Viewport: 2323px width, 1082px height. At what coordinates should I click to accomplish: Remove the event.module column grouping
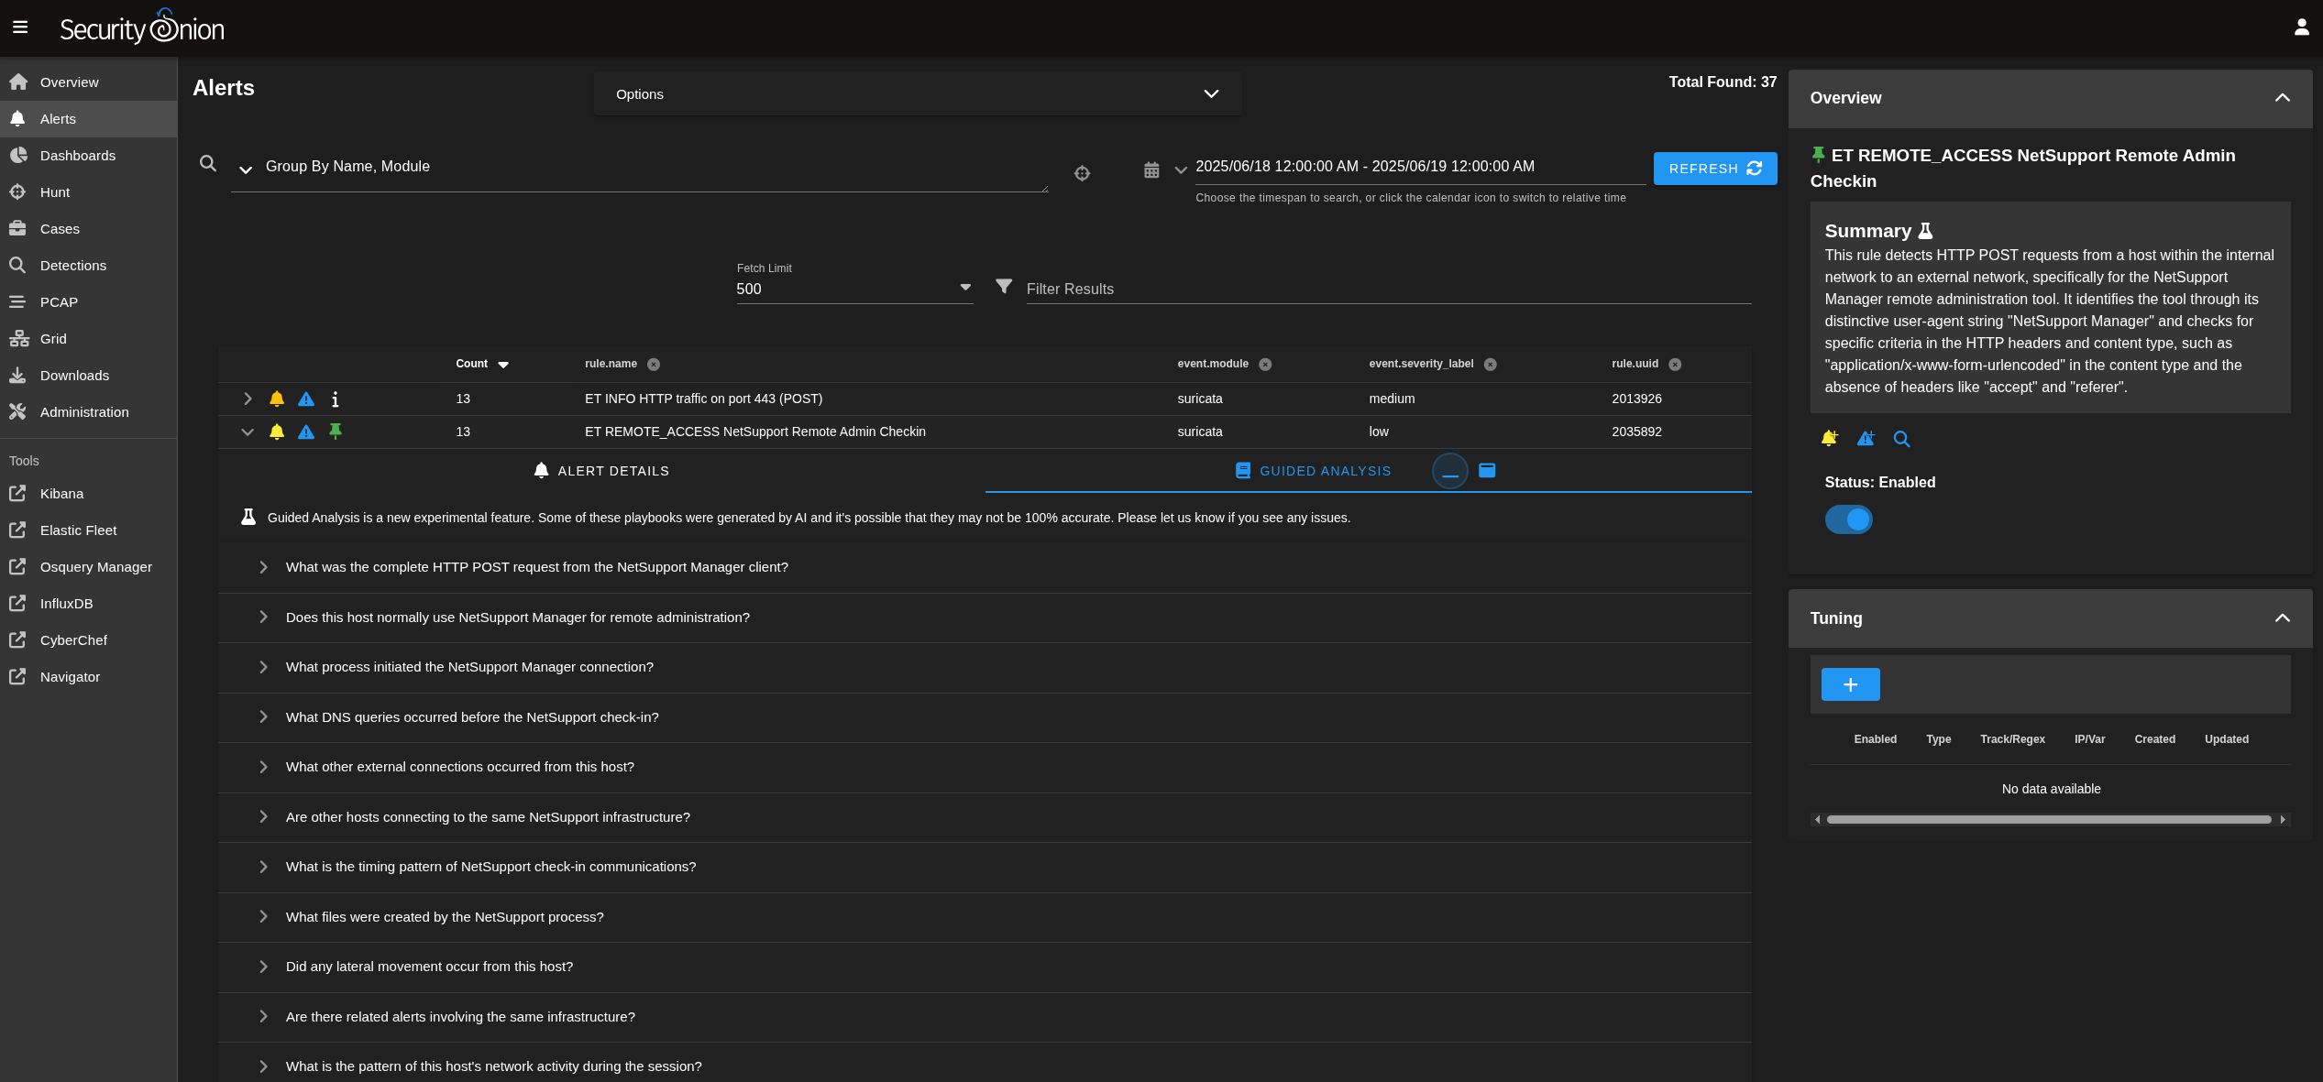click(x=1265, y=365)
